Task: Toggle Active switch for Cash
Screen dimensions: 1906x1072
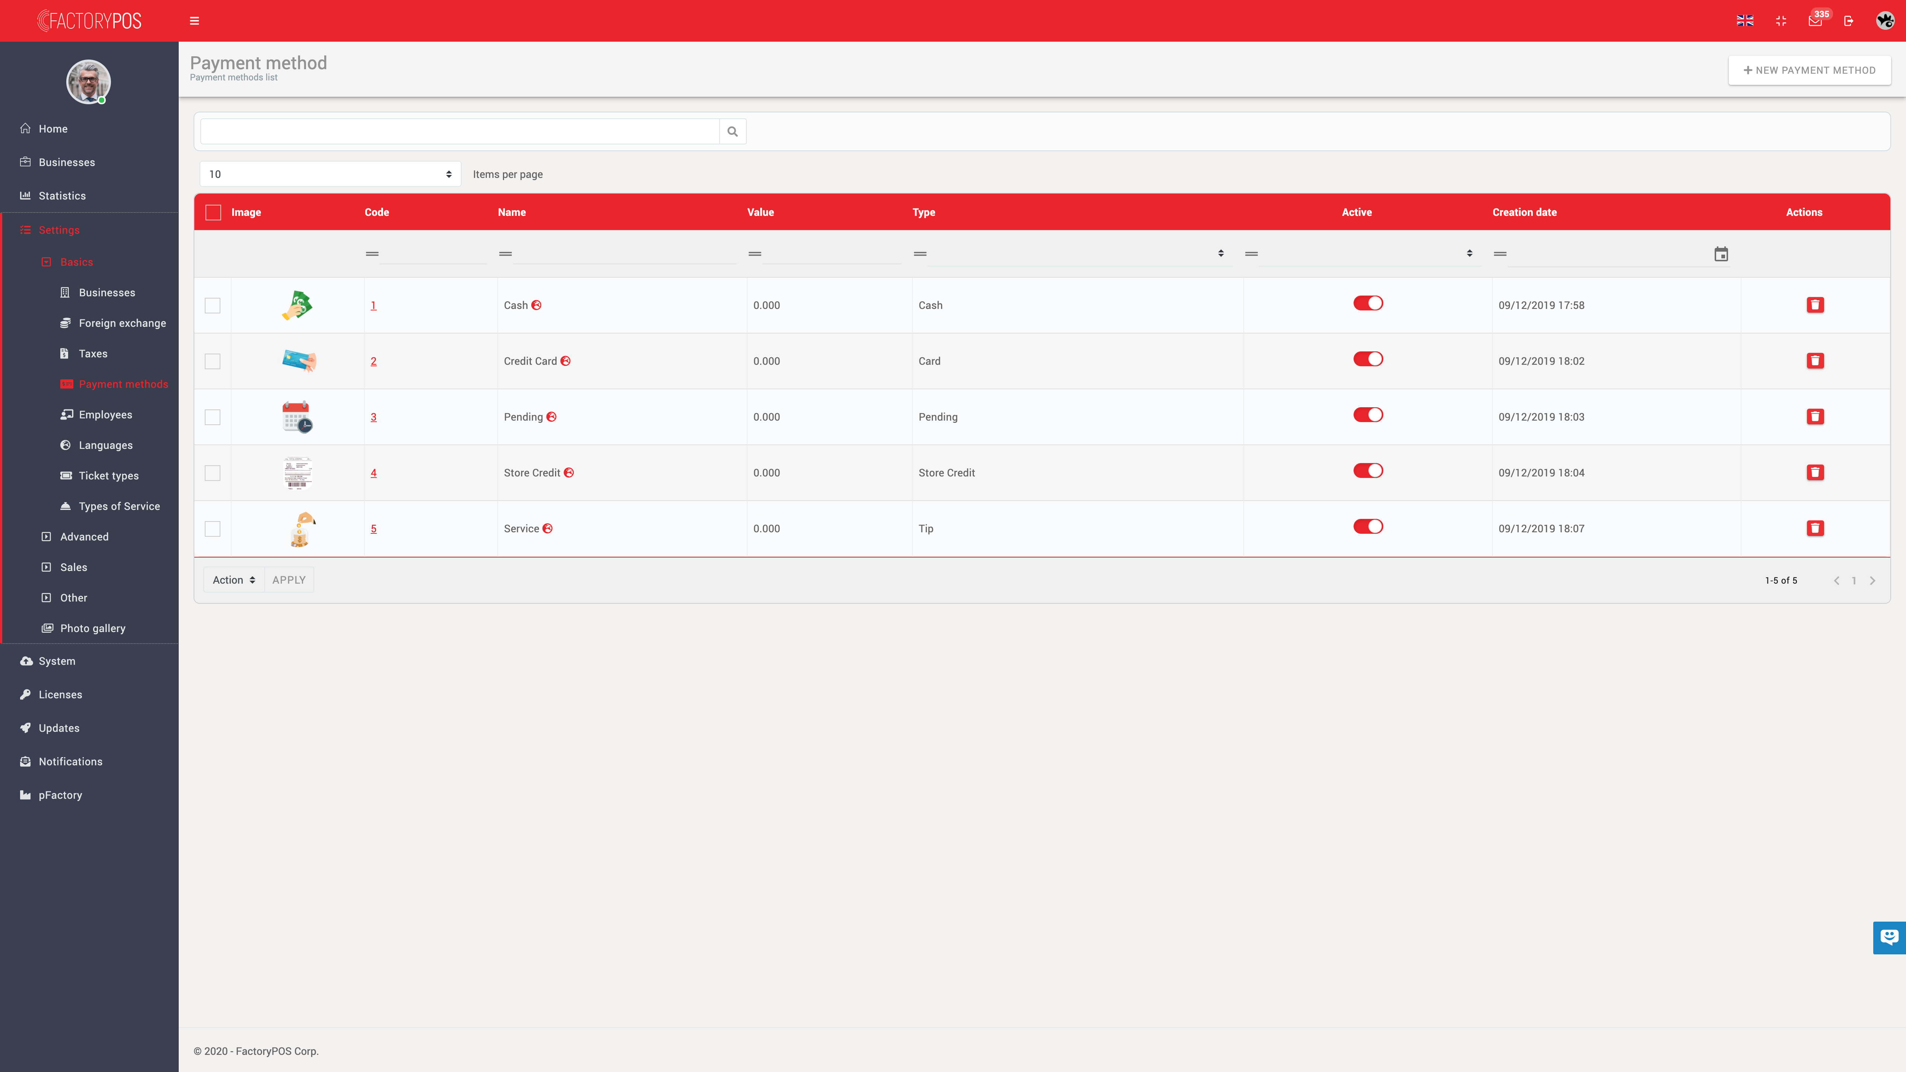Action: tap(1368, 303)
